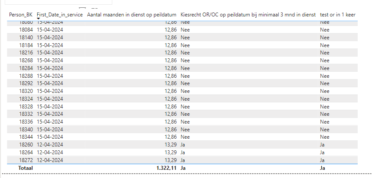Viewport: 372px width, 178px height.
Task: Sort by the Person_BK column header
Action: tap(21, 15)
